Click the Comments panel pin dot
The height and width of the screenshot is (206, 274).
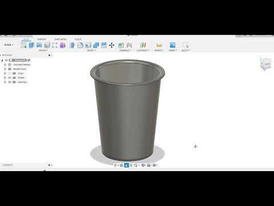49,165
